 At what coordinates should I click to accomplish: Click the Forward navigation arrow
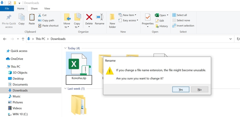pyautogui.click(x=12, y=39)
